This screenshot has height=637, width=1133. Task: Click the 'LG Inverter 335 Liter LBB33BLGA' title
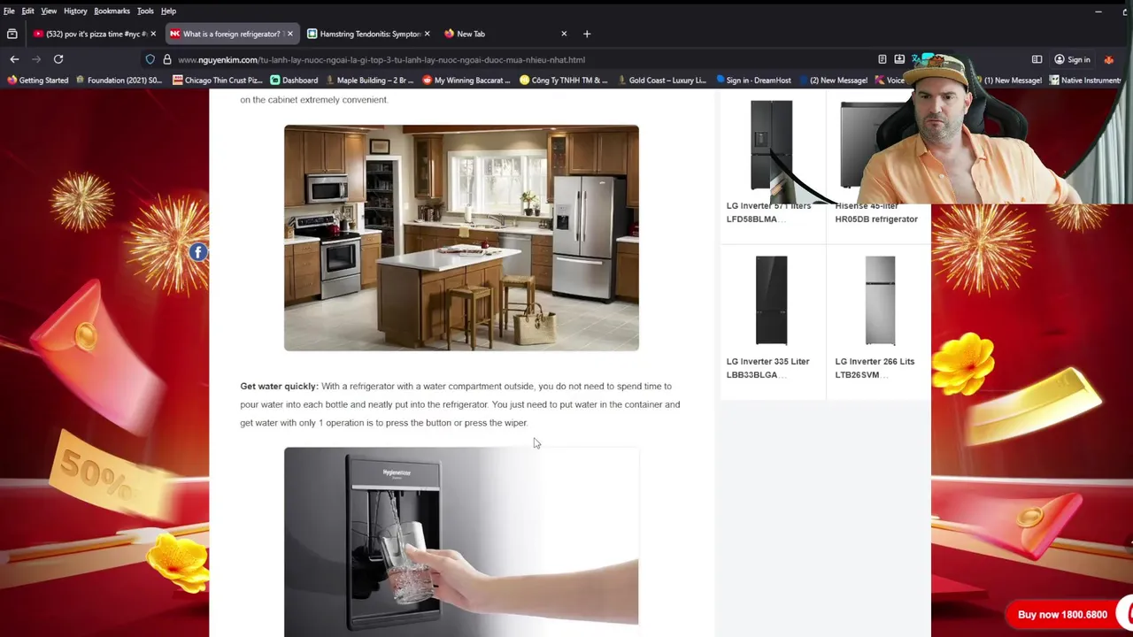[767, 368]
